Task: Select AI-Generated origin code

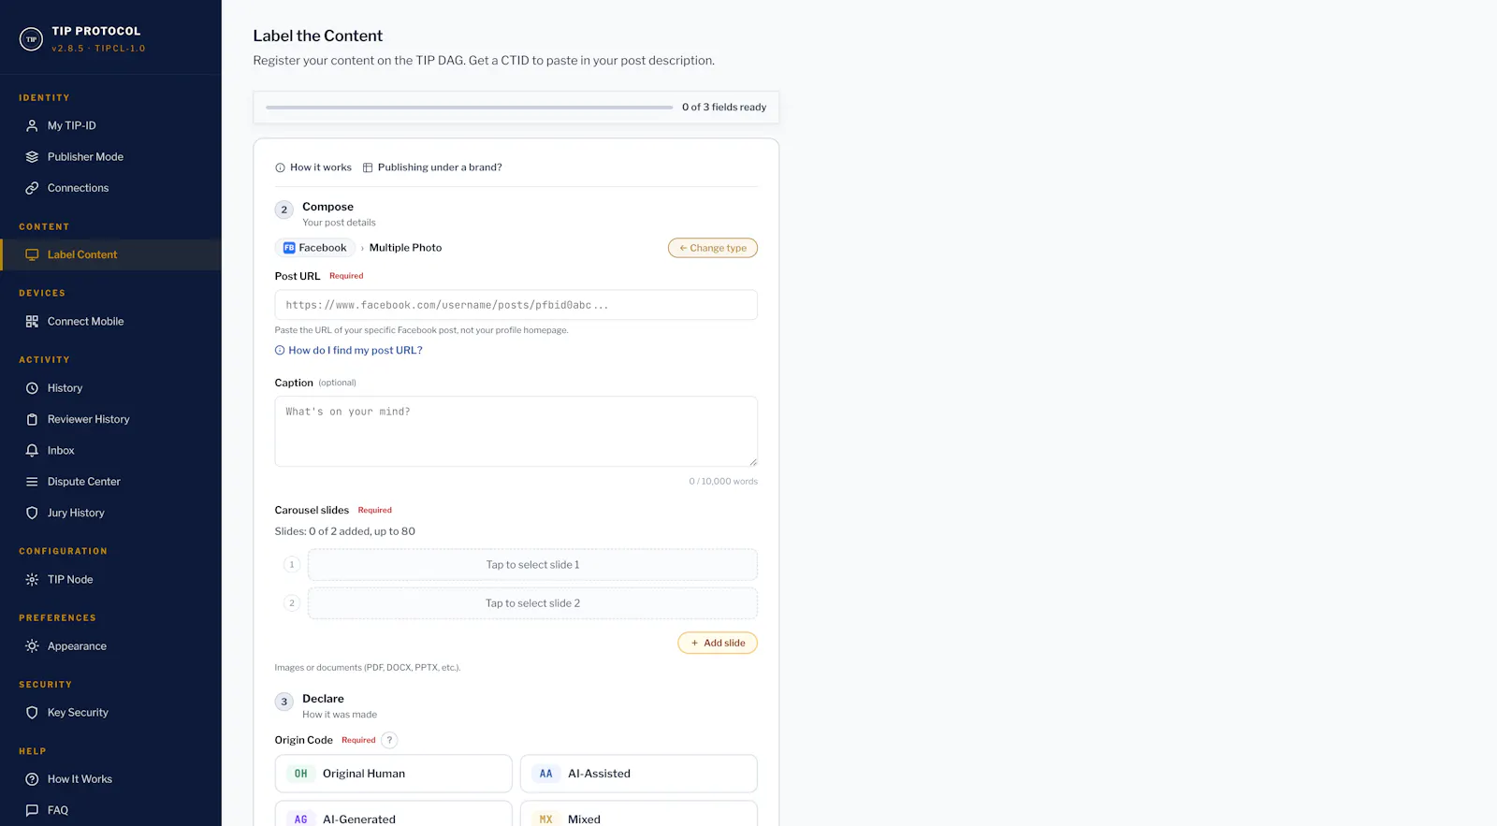Action: 393,814
